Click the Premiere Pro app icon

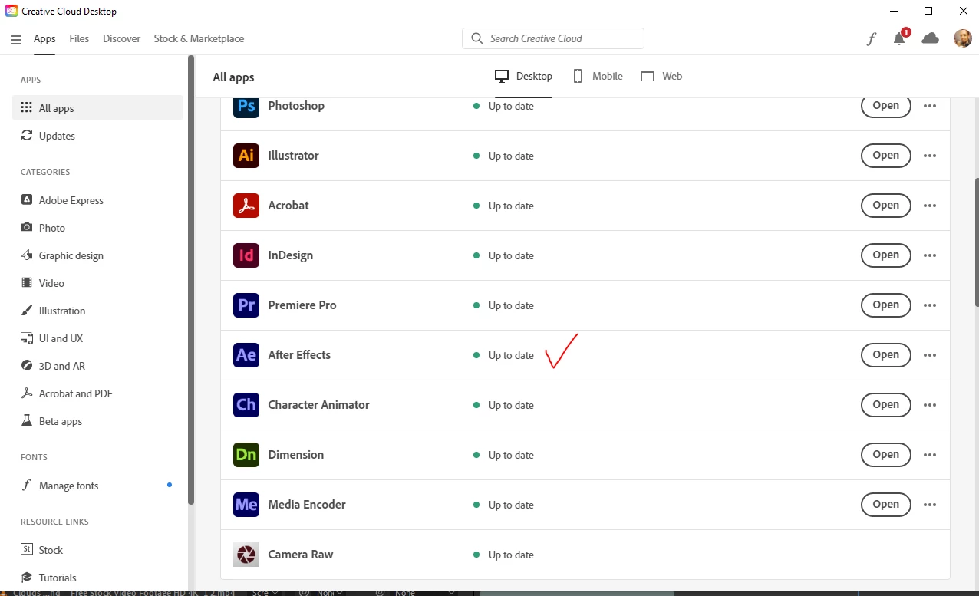[x=246, y=305]
